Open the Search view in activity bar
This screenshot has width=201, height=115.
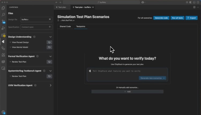coord(3,15)
